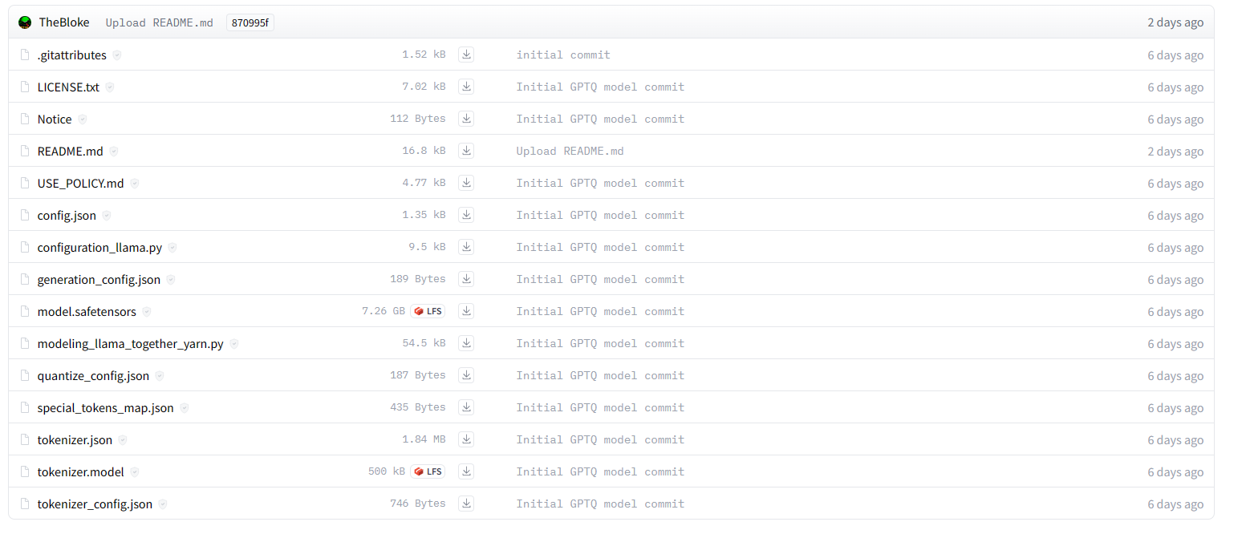Click the info icon beside .gitattributes
This screenshot has width=1246, height=538.
click(116, 55)
